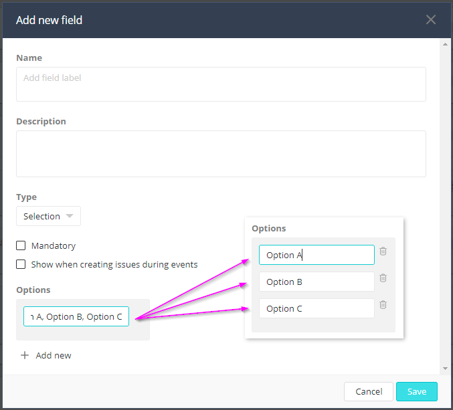Open the Type Selection dropdown
Screen dimensions: 453x410
[48, 216]
